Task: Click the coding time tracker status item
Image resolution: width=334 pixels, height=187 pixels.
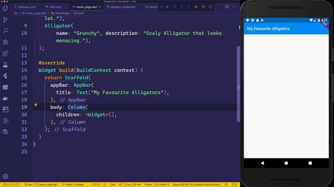Action: [130, 184]
